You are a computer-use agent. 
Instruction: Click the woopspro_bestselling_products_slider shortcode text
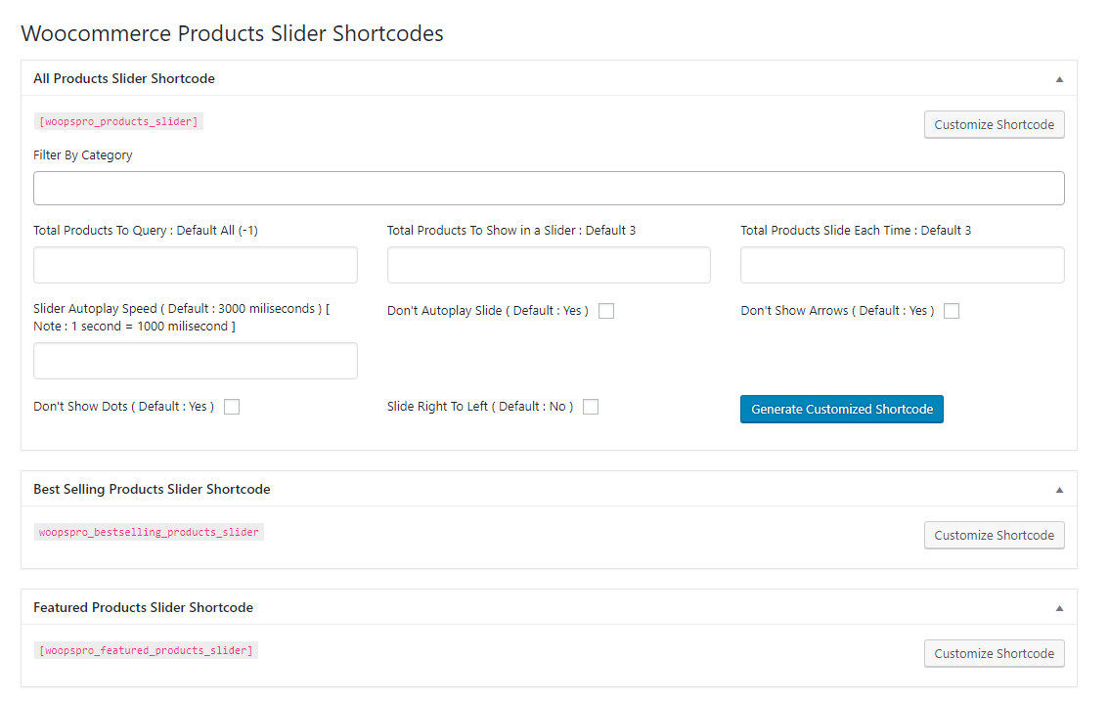149,533
